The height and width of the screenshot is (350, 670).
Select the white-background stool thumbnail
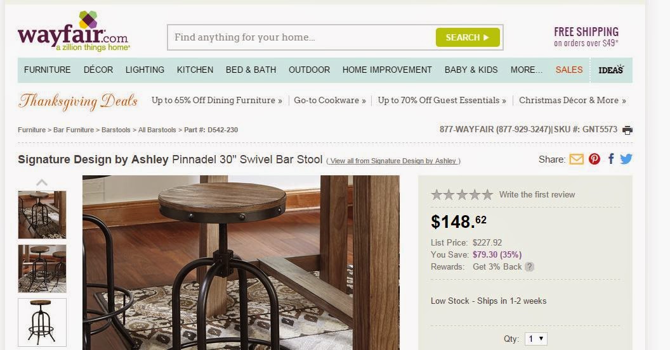tap(42, 322)
